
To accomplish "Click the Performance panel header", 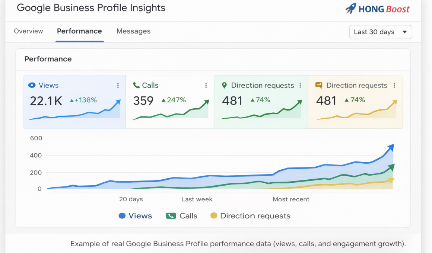I will point(48,59).
